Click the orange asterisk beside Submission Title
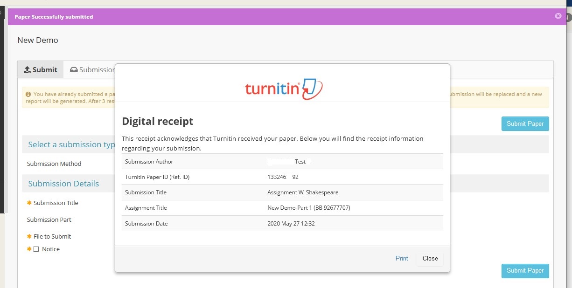The image size is (572, 288). (29, 203)
